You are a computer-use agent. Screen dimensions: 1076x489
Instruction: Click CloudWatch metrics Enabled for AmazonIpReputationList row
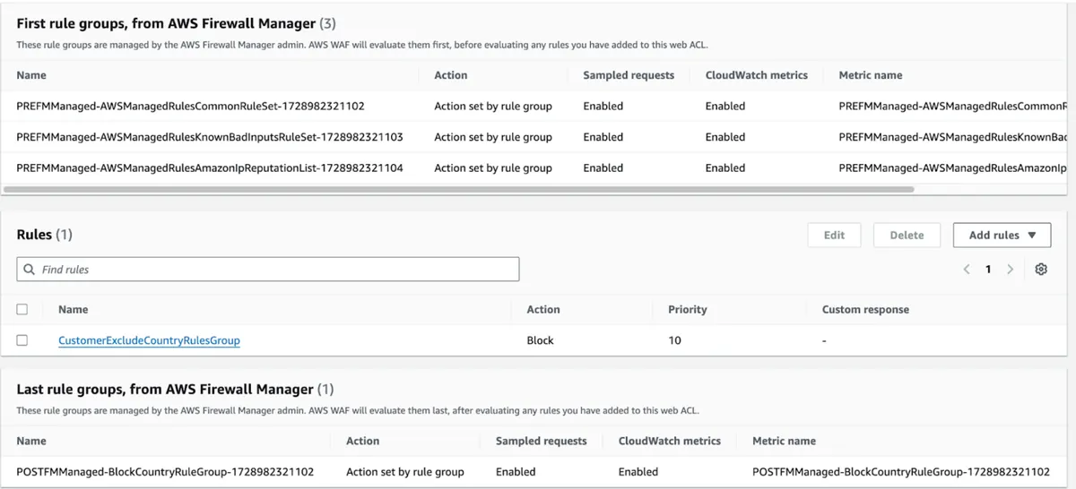725,167
